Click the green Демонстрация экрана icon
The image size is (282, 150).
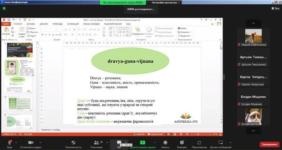(142, 142)
